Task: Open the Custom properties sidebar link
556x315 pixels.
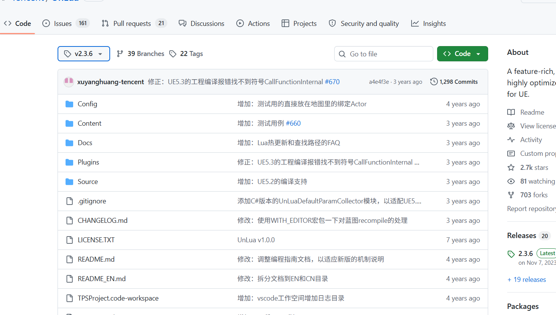Action: [x=531, y=154]
